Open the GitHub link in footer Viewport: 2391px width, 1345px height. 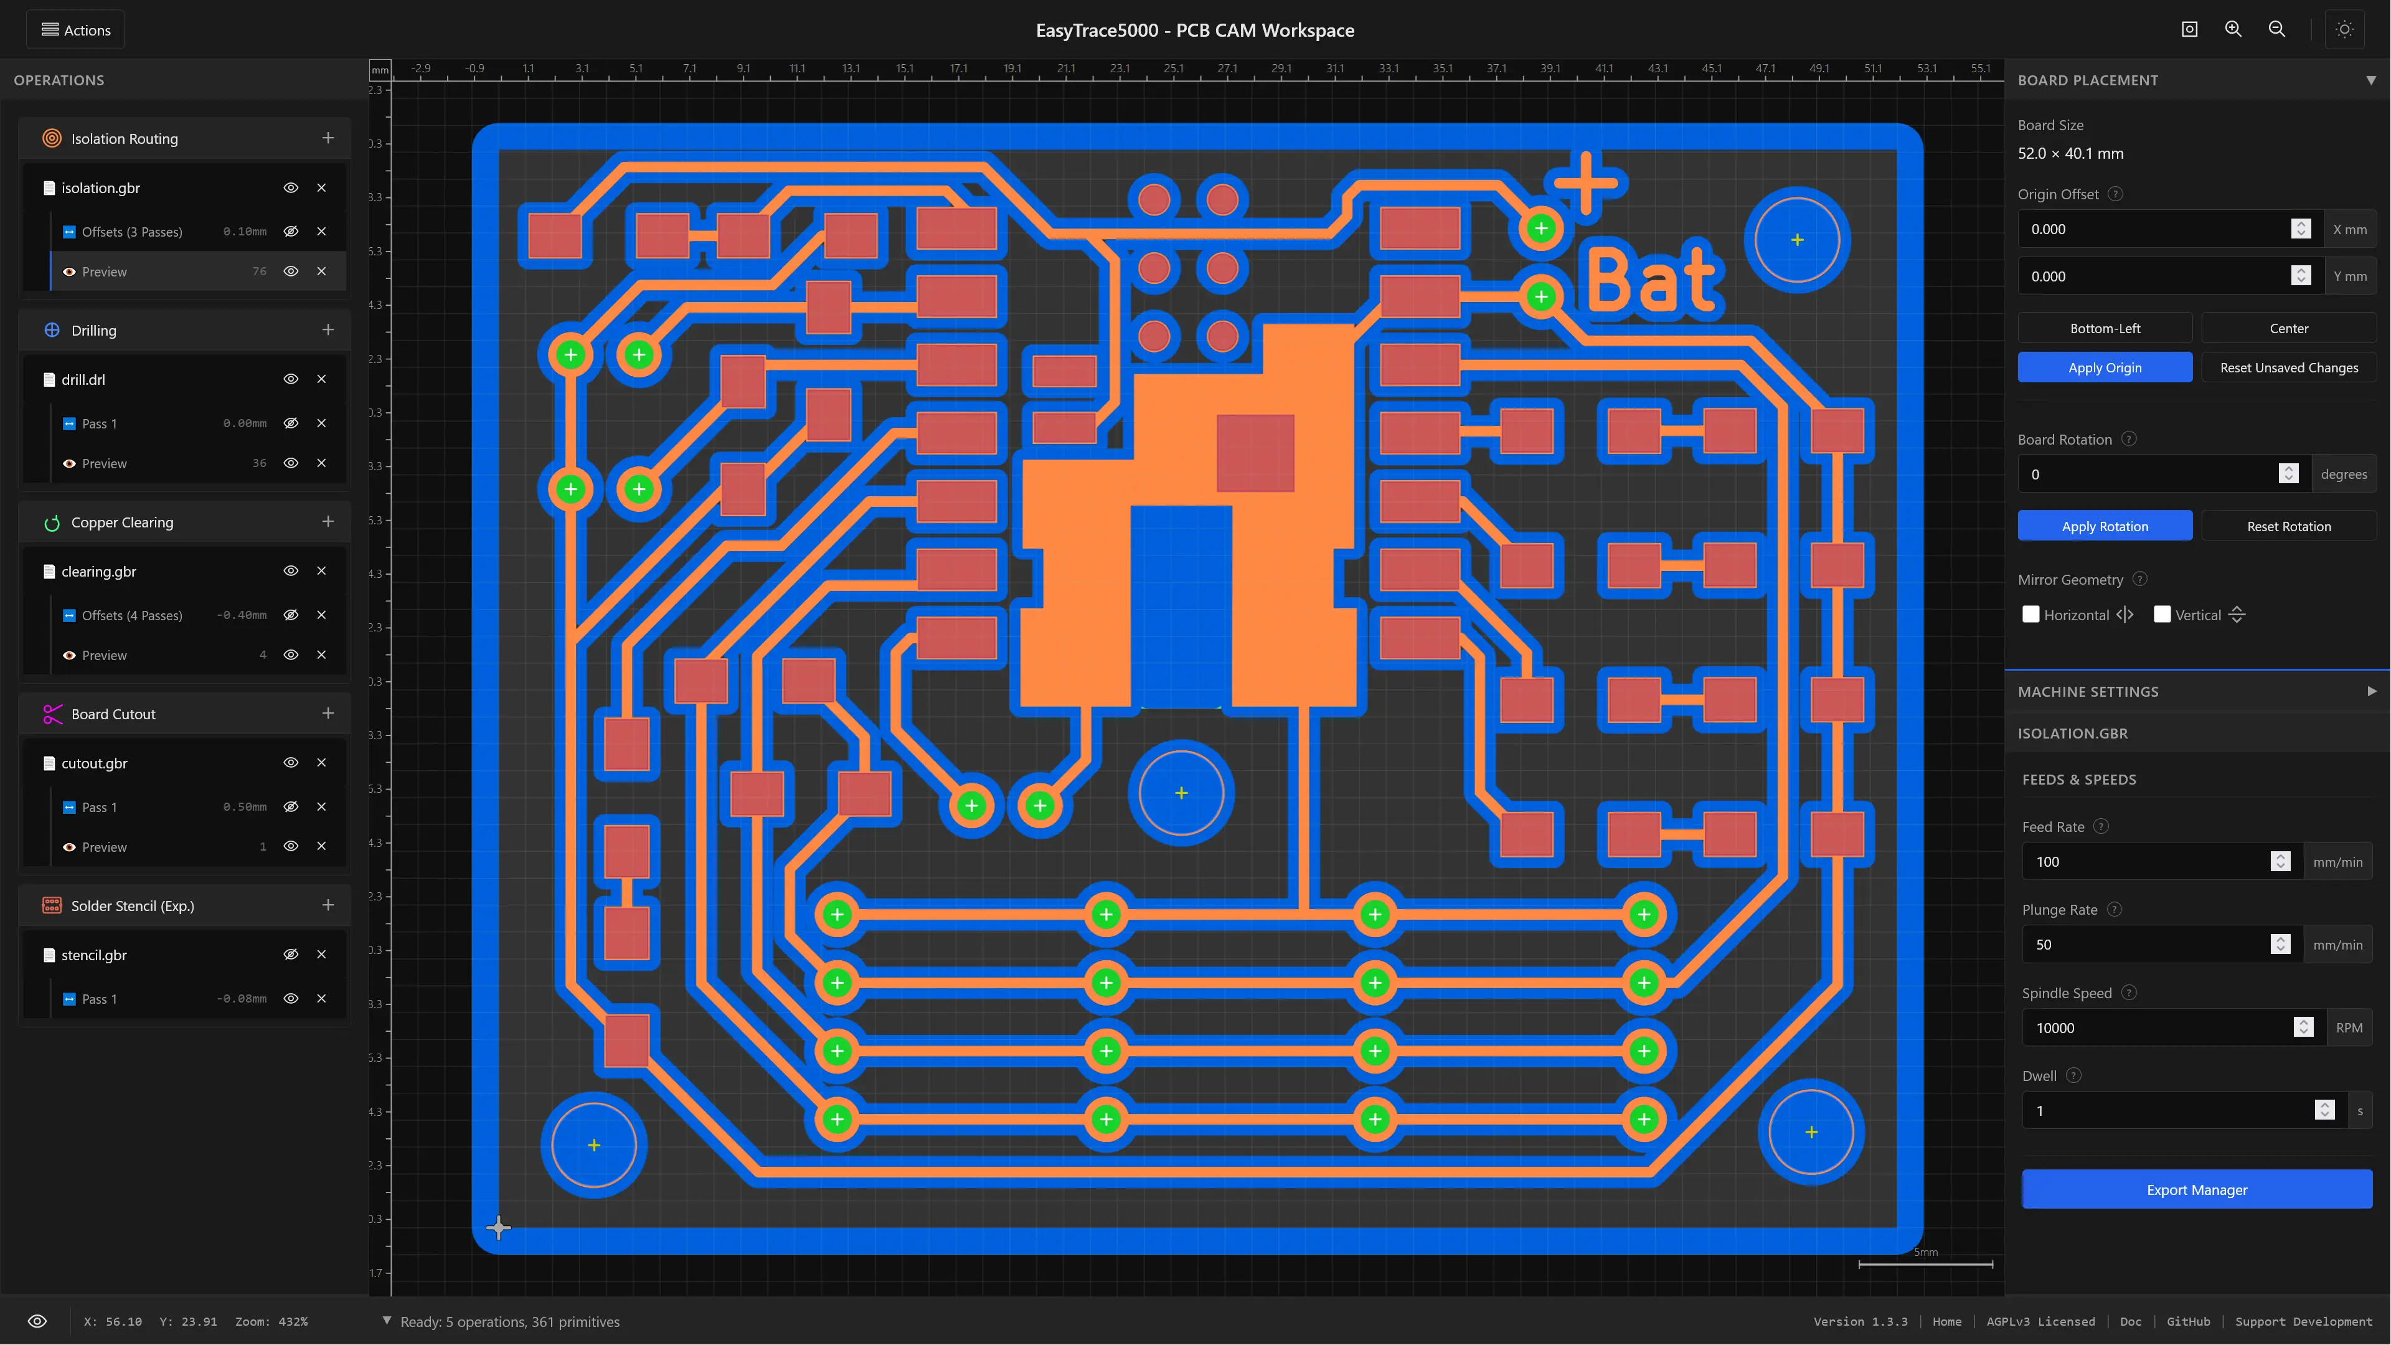click(2188, 1321)
